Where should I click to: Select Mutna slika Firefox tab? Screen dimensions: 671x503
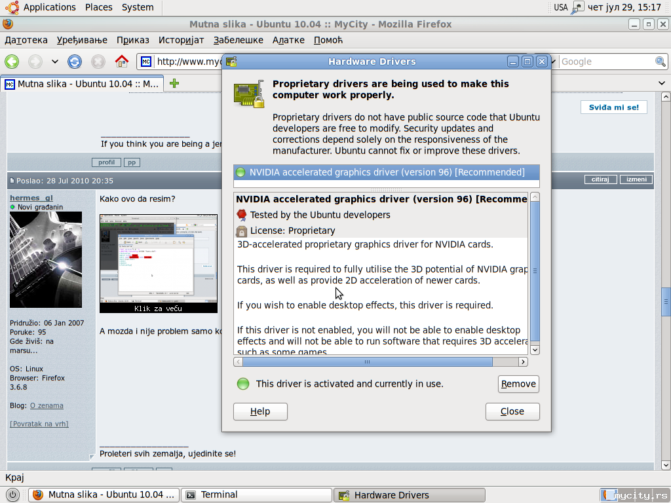83,84
